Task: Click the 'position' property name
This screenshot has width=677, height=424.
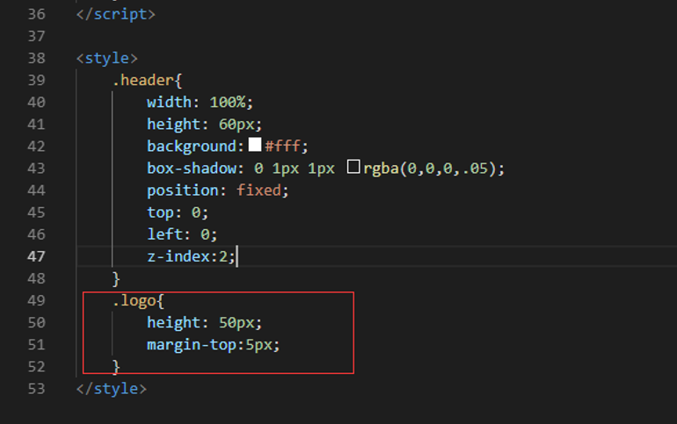Action: 183,190
